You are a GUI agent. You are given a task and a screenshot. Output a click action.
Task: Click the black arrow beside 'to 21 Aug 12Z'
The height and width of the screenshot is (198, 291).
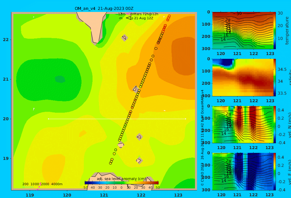(x=128, y=18)
